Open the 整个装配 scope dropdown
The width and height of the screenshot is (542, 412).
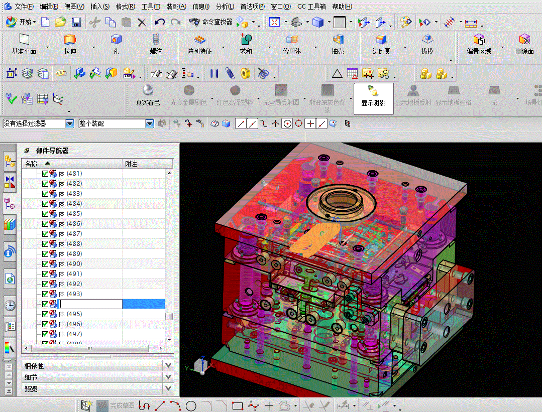point(149,123)
